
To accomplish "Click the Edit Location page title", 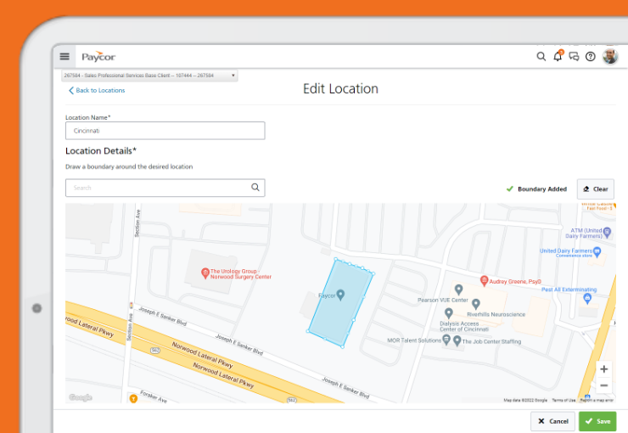I will (340, 88).
